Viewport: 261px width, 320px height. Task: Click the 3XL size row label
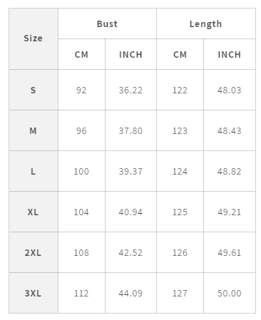pyautogui.click(x=34, y=293)
